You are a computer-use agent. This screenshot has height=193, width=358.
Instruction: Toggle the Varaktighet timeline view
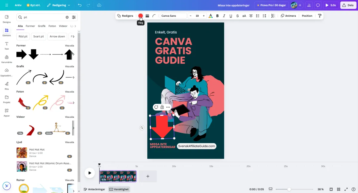point(119,189)
